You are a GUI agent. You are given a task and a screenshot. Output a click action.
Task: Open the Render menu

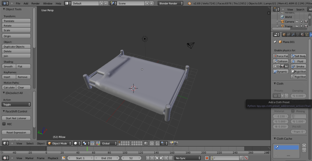[36, 3]
